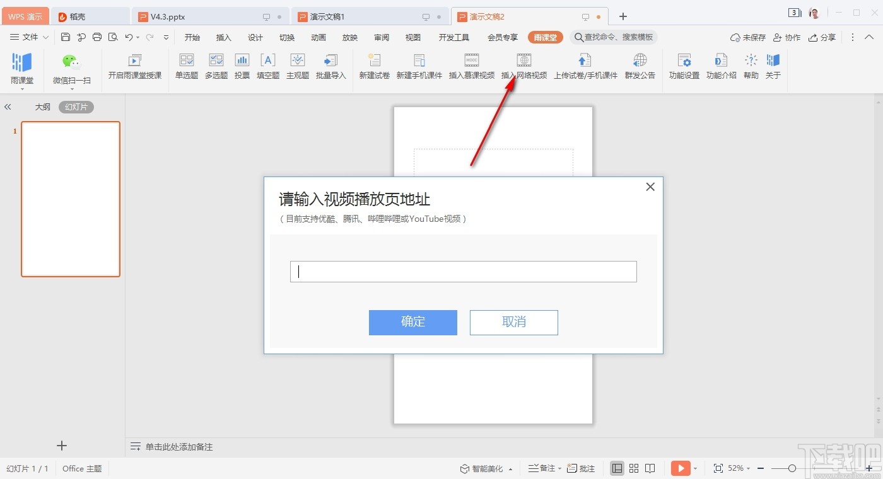Share the document via 分享
Image resolution: width=883 pixels, height=479 pixels.
pos(822,37)
